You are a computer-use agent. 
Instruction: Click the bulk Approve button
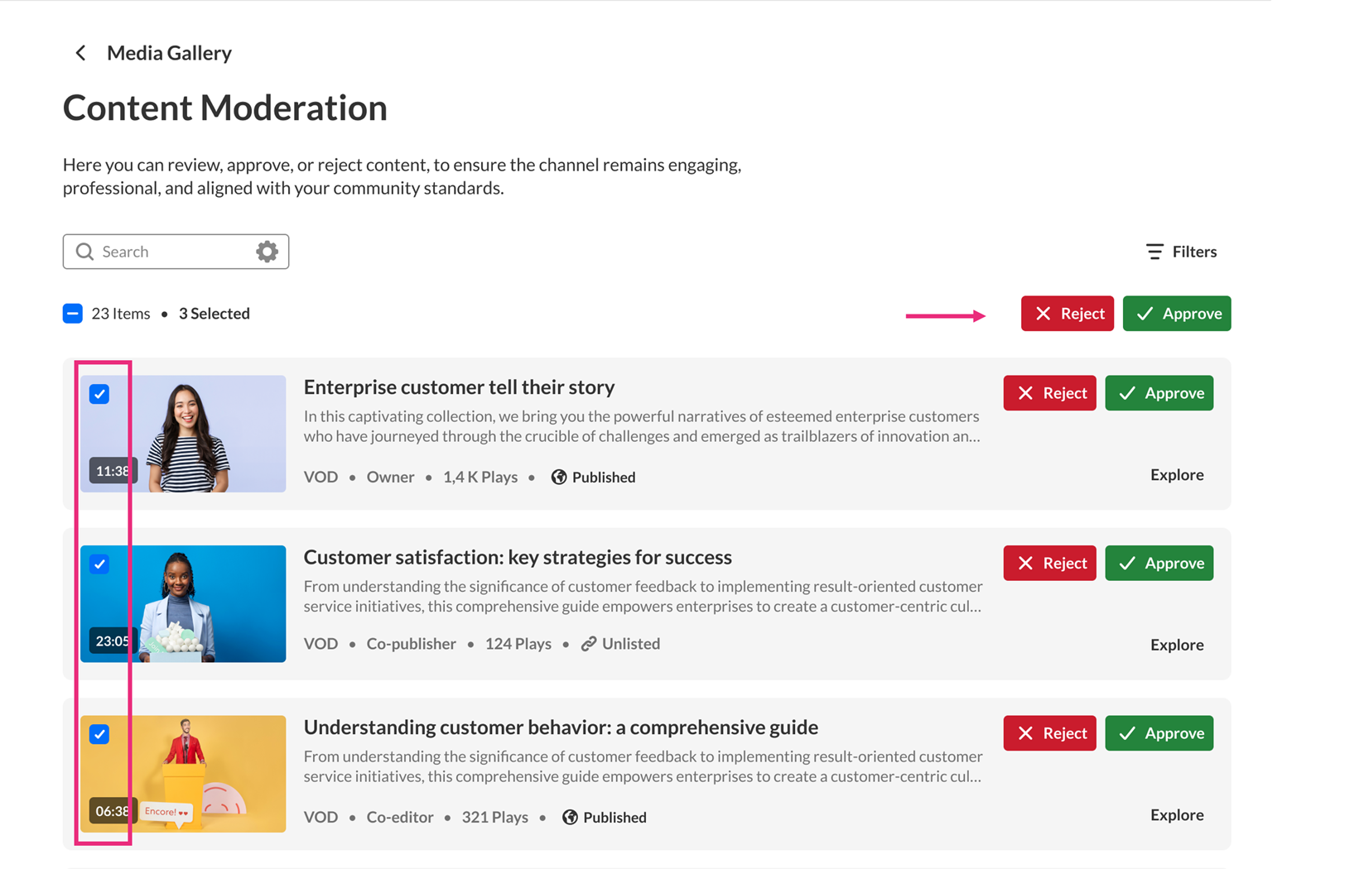click(1176, 314)
